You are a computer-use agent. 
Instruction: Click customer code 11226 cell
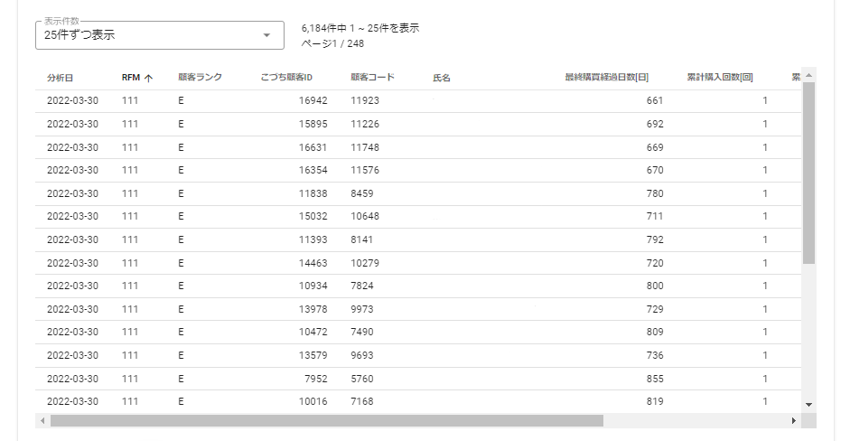tap(365, 124)
